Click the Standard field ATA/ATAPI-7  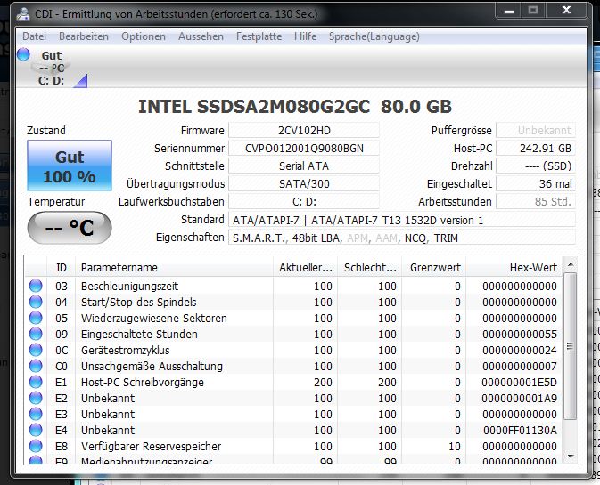[402, 220]
